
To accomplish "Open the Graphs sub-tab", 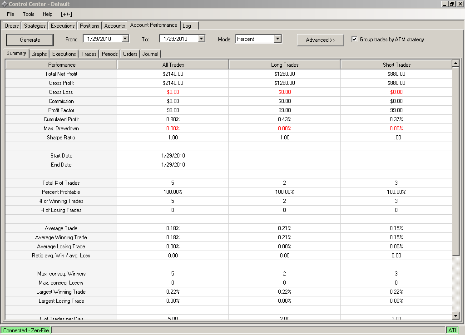I will coord(39,54).
